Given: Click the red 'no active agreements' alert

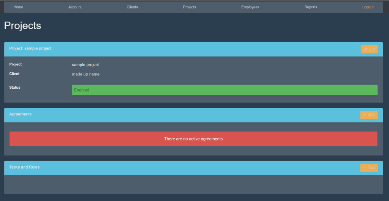Looking at the screenshot, I should (193, 139).
